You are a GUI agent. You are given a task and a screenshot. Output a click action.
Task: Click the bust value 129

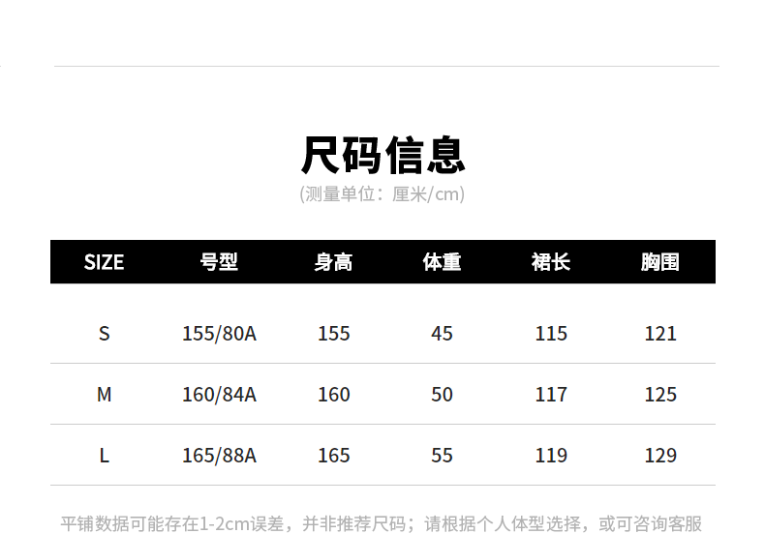(660, 456)
